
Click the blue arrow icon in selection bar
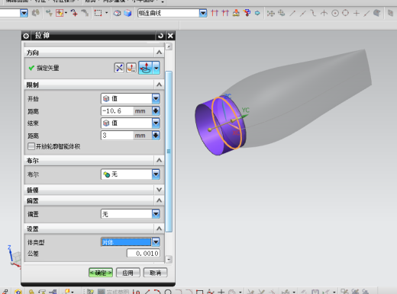[257, 13]
